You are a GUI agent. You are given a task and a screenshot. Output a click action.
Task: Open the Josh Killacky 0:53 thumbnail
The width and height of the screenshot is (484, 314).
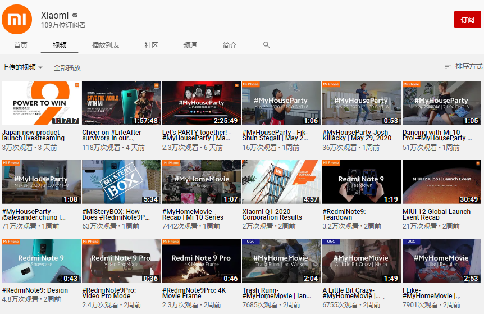point(362,103)
